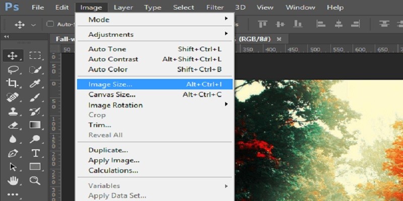The image size is (403, 201).
Task: Select the Spot Healing Brush tool
Action: click(13, 97)
